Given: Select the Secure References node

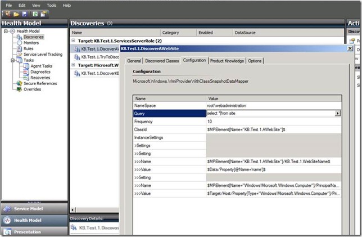Looking at the screenshot, I should [x=40, y=83].
